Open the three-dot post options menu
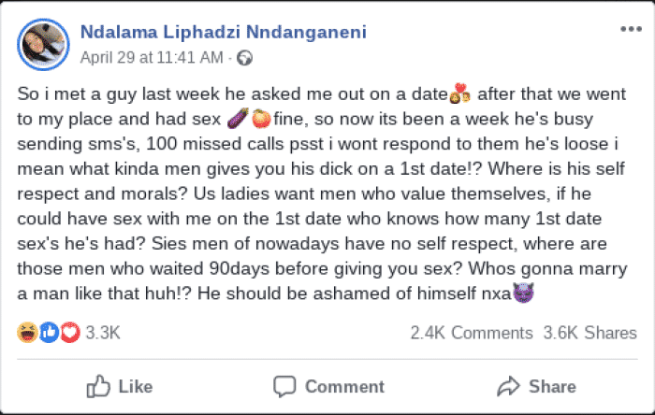The width and height of the screenshot is (655, 415). pos(631,30)
